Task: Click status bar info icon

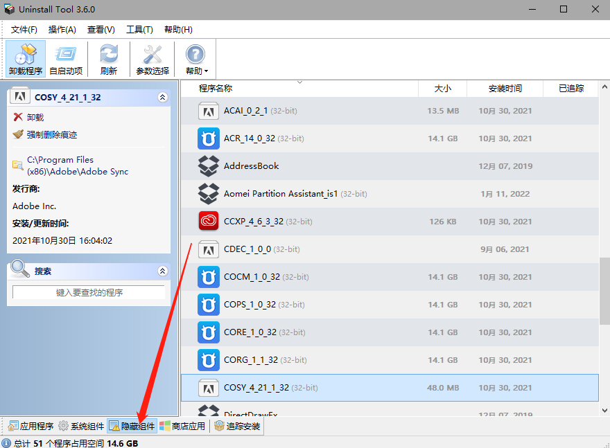Action: pyautogui.click(x=7, y=443)
